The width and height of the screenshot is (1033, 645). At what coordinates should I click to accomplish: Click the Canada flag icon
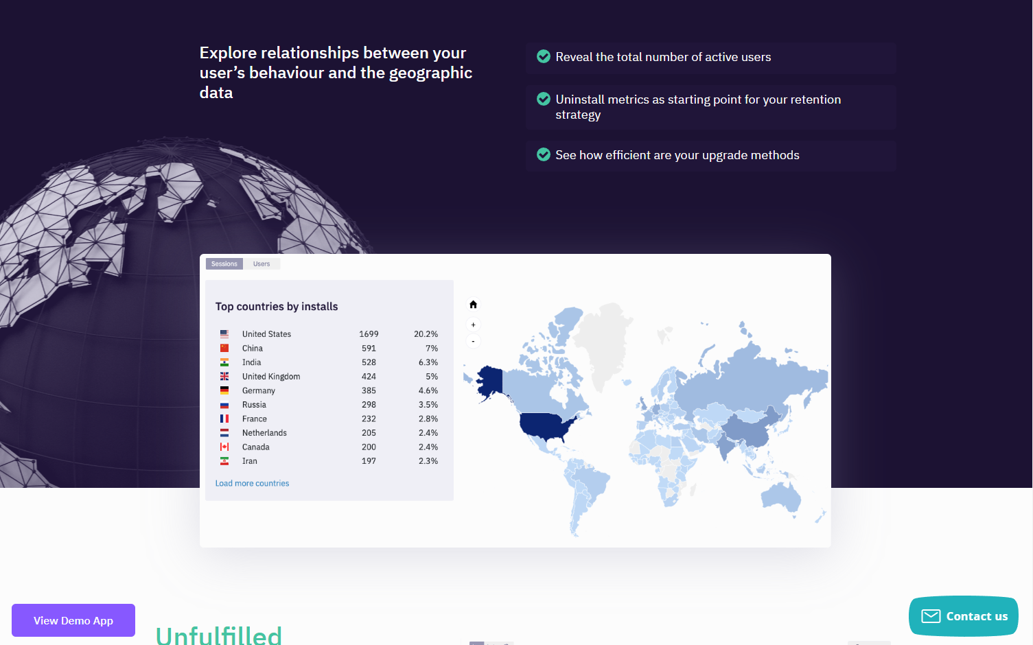pos(224,447)
